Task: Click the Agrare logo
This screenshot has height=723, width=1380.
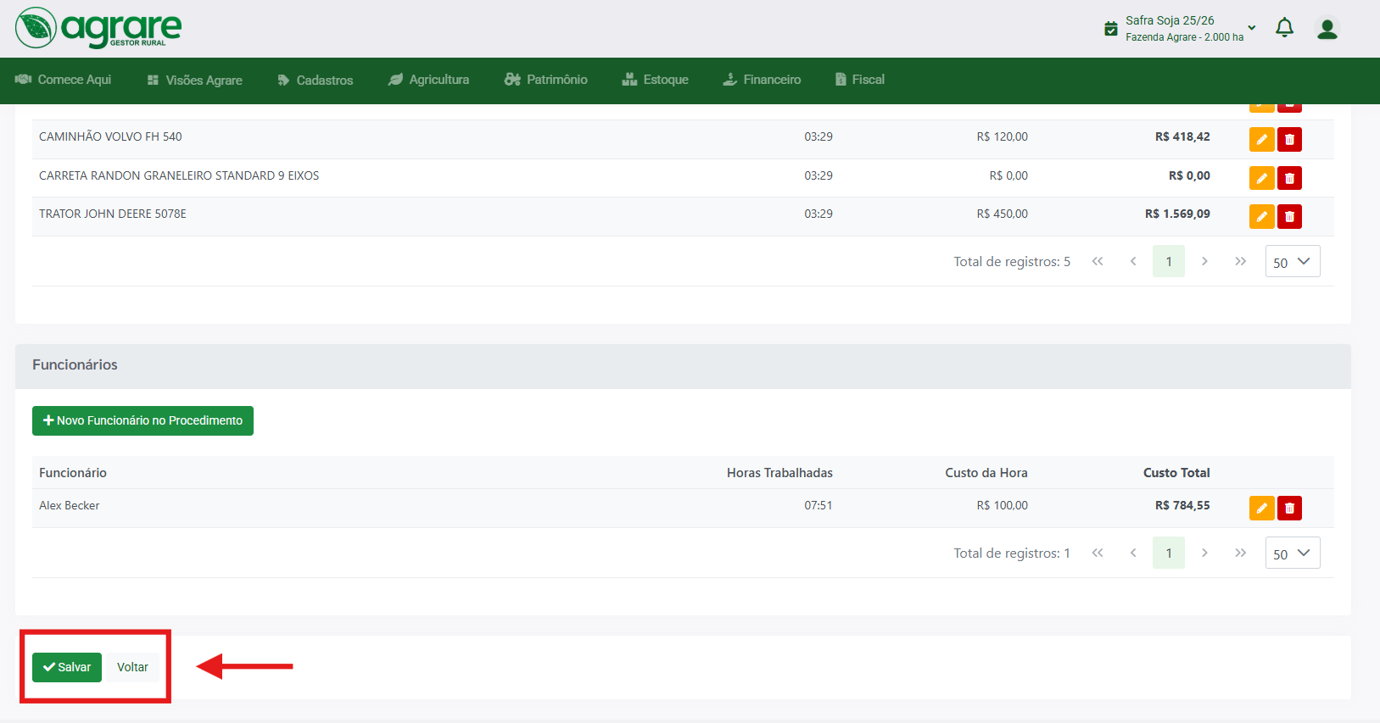Action: (98, 28)
